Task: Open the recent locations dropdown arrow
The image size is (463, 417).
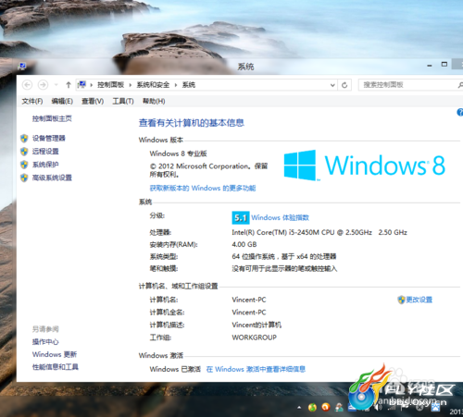Action: tap(56, 85)
